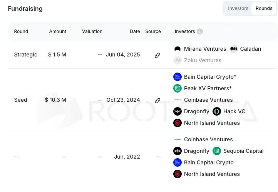Click the Investors column header text
The image size is (278, 192).
click(x=185, y=31)
